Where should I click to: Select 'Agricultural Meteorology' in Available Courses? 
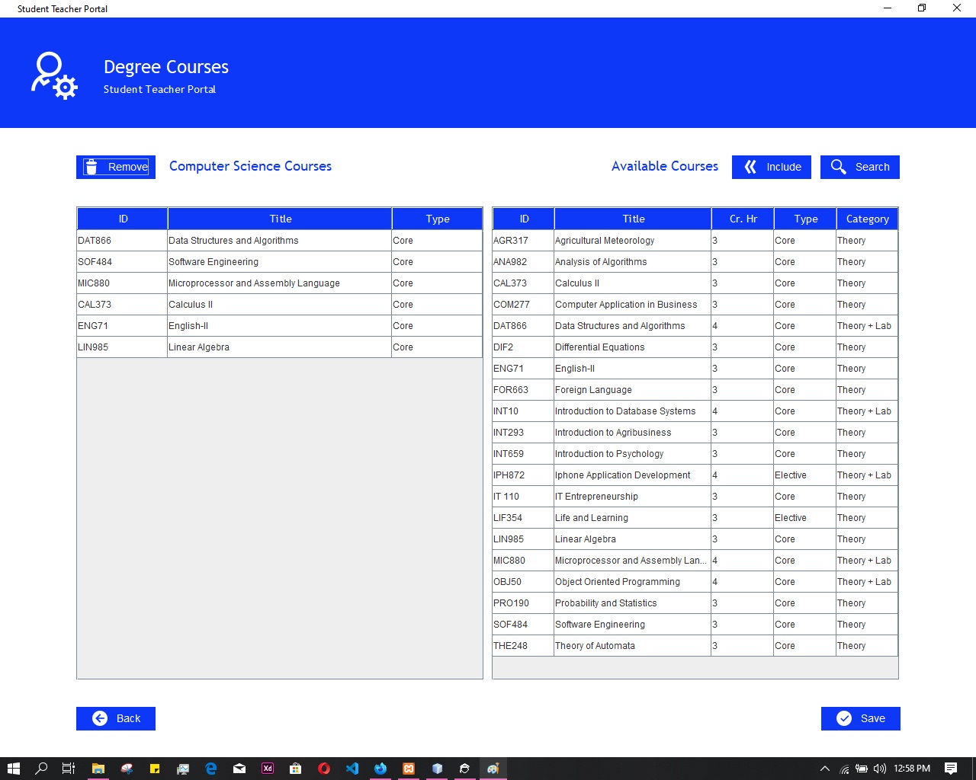tap(695, 241)
